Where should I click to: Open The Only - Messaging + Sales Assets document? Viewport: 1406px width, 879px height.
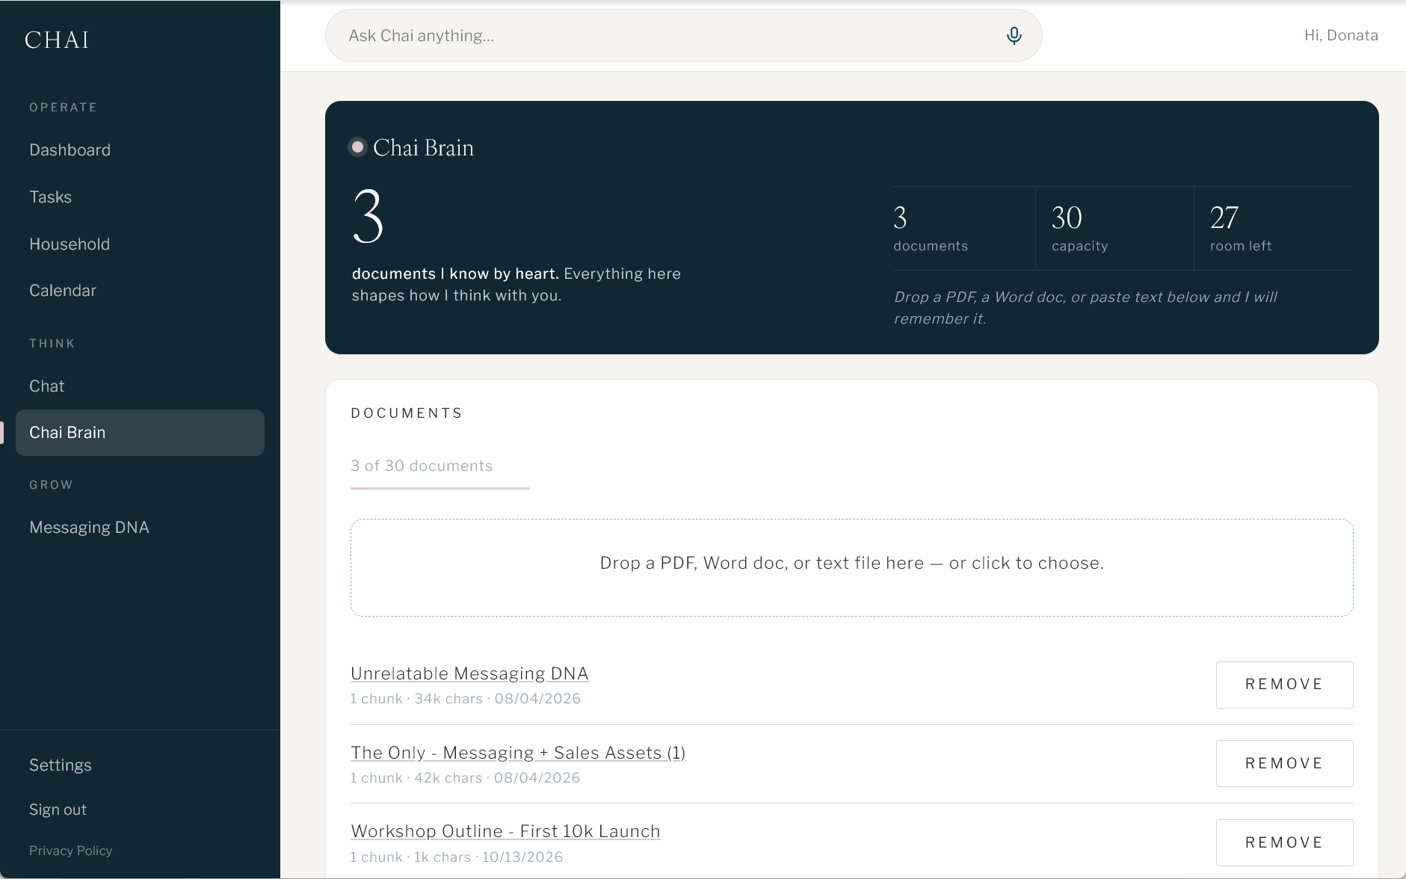coord(518,753)
